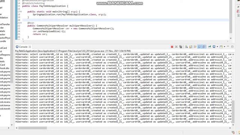The image size is (240, 135).
Task: Click the Open Console icon
Action: click(x=221, y=46)
